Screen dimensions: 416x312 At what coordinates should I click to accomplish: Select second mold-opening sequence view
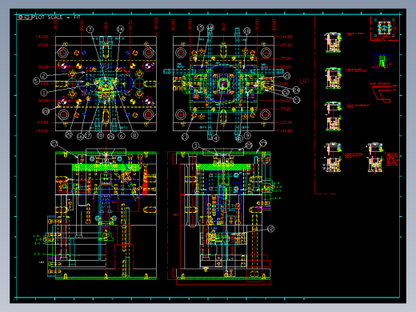(x=333, y=78)
